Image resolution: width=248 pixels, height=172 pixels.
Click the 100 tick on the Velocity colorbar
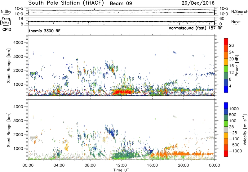tap(233, 121)
